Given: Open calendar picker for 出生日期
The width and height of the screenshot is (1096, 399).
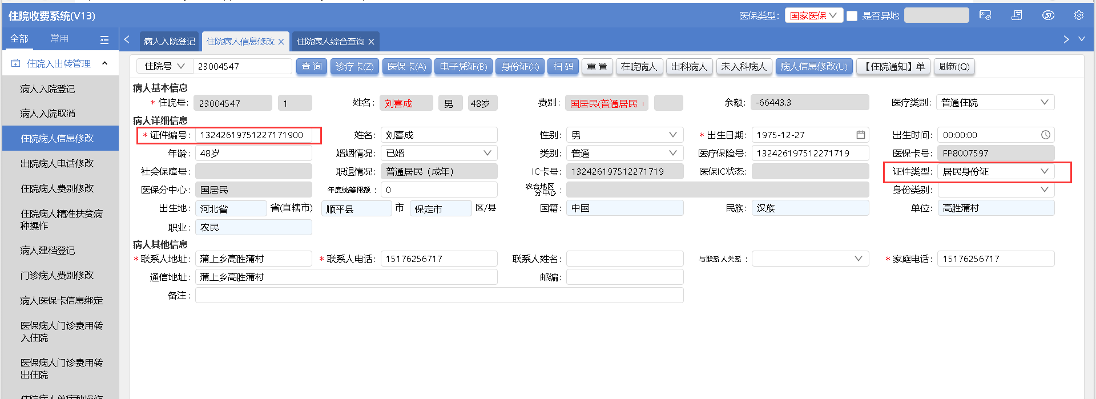Looking at the screenshot, I should 861,135.
